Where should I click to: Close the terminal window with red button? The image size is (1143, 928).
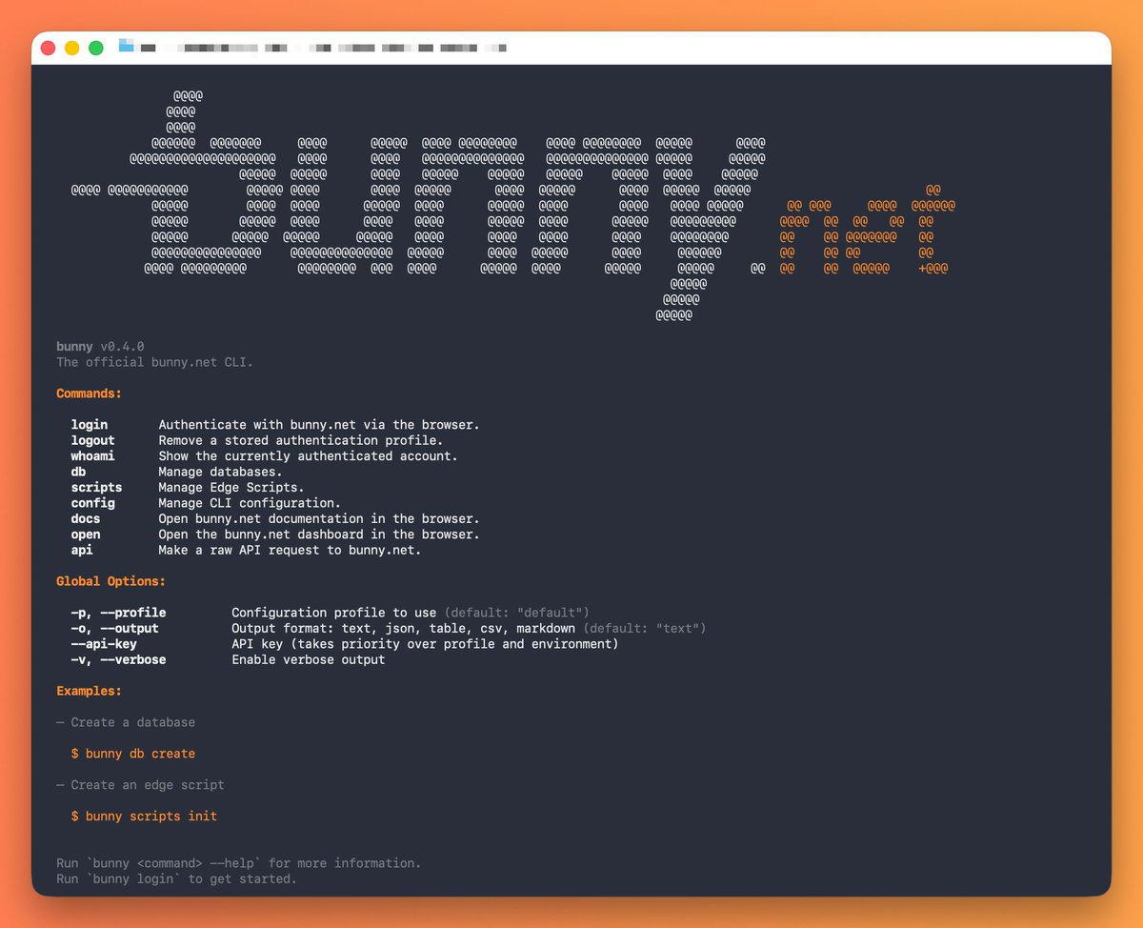48,48
